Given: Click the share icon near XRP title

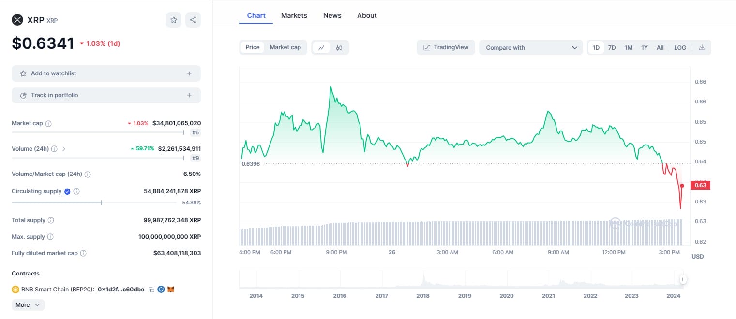Looking at the screenshot, I should point(193,20).
